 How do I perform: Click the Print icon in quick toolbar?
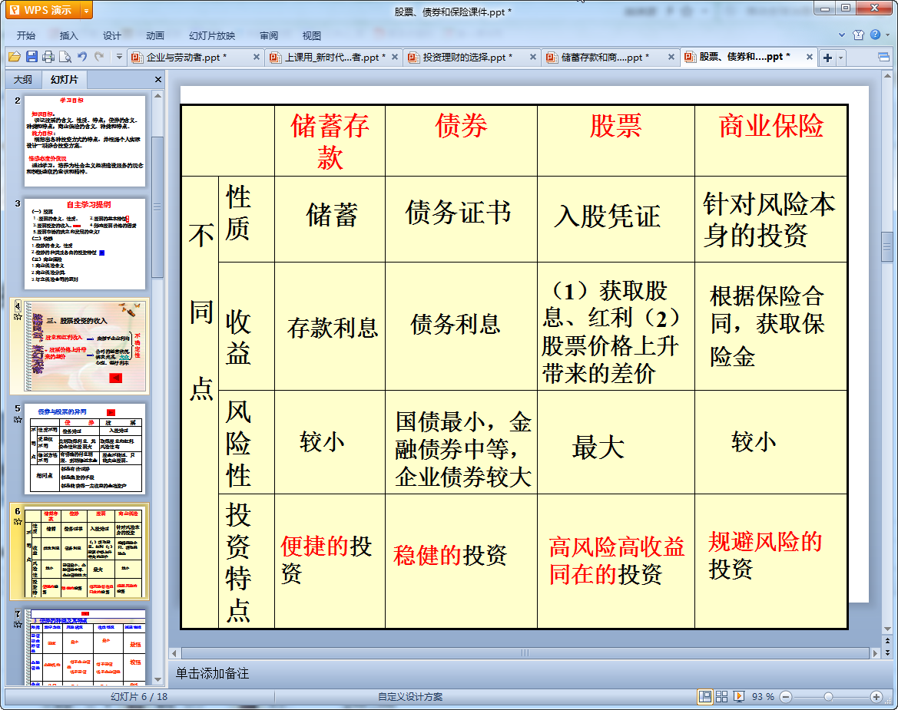click(x=48, y=57)
